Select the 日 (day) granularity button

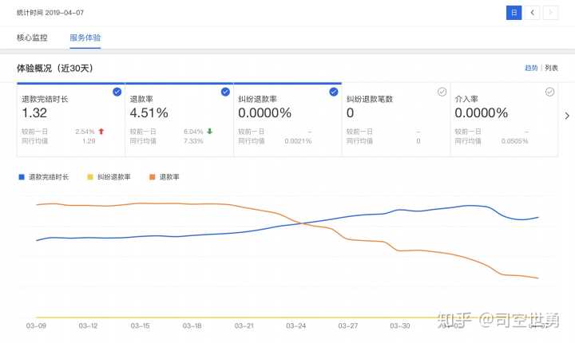(514, 12)
